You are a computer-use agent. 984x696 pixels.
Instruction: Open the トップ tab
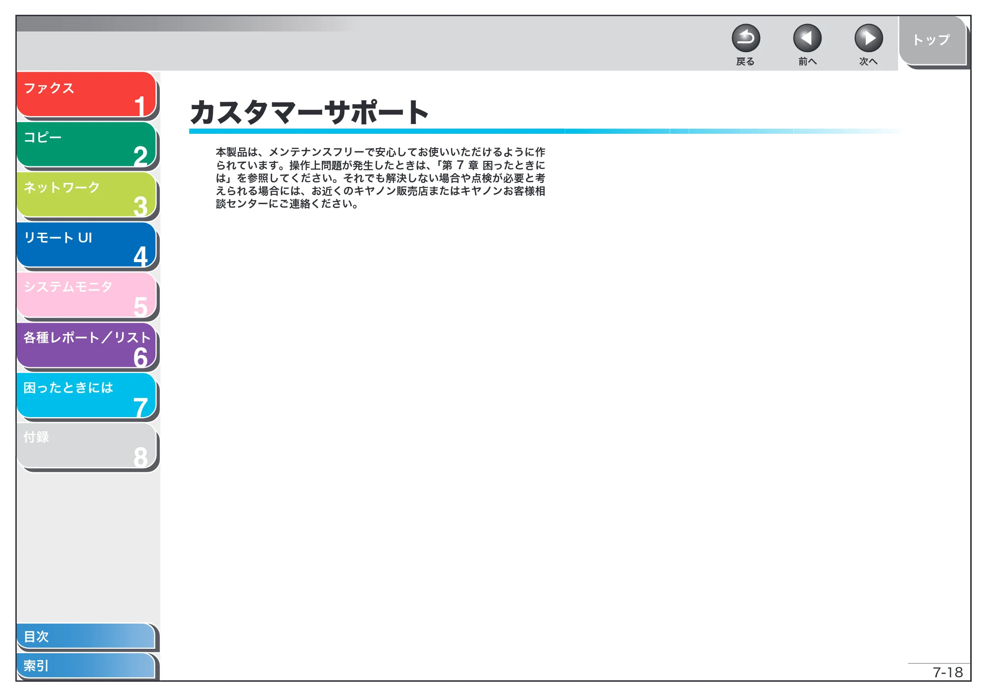(x=932, y=40)
